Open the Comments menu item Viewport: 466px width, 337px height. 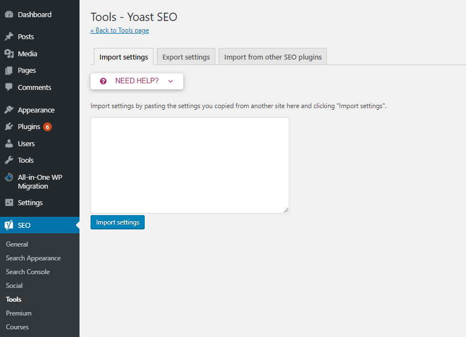(x=40, y=87)
